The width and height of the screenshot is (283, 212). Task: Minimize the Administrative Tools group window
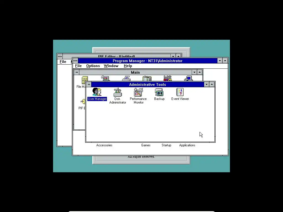coord(207,84)
